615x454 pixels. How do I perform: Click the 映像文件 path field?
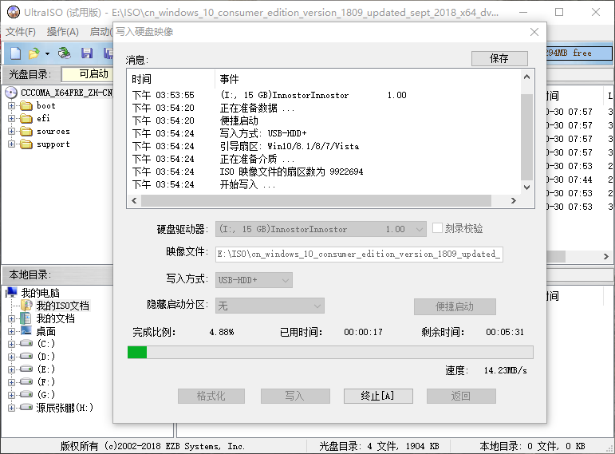click(x=359, y=255)
